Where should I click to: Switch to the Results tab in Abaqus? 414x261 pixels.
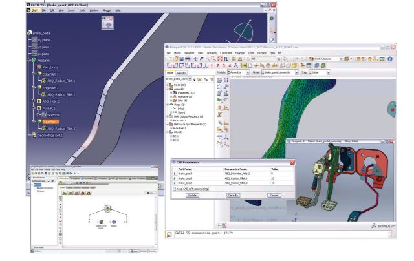181,73
